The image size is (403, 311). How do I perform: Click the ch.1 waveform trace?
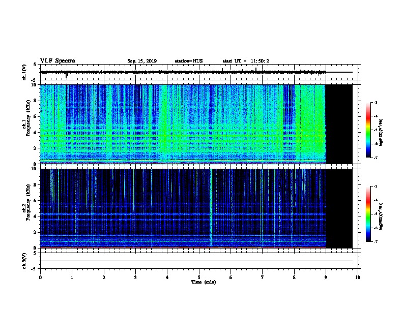click(x=196, y=72)
